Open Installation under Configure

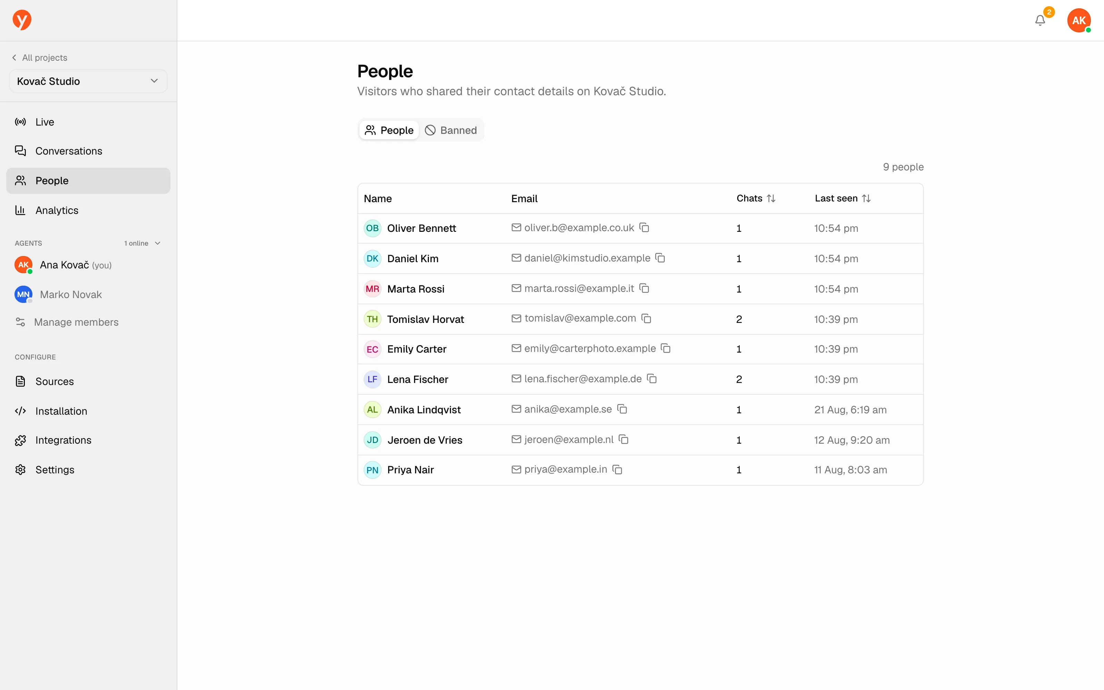click(88, 411)
